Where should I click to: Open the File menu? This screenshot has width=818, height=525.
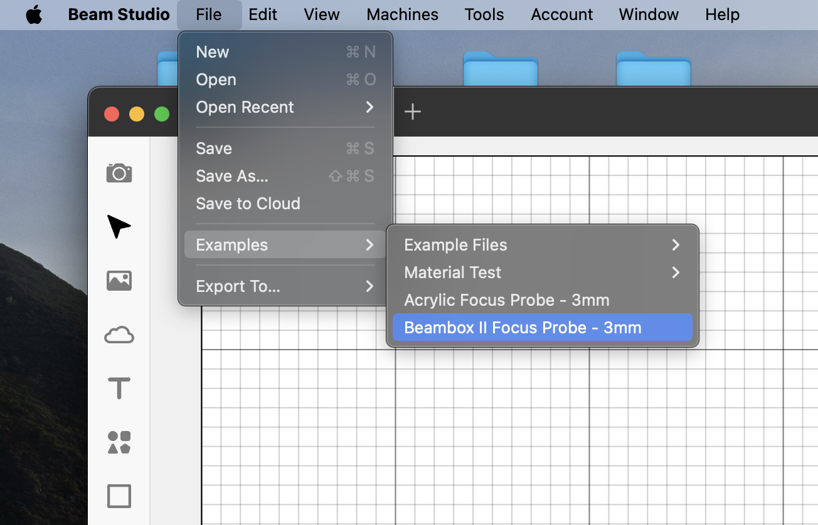tap(209, 14)
